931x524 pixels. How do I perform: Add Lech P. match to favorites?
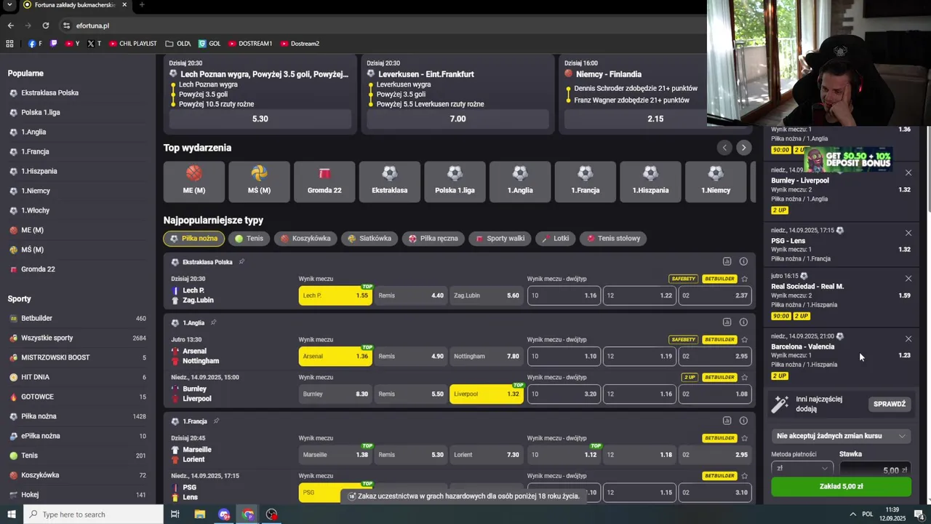(744, 279)
